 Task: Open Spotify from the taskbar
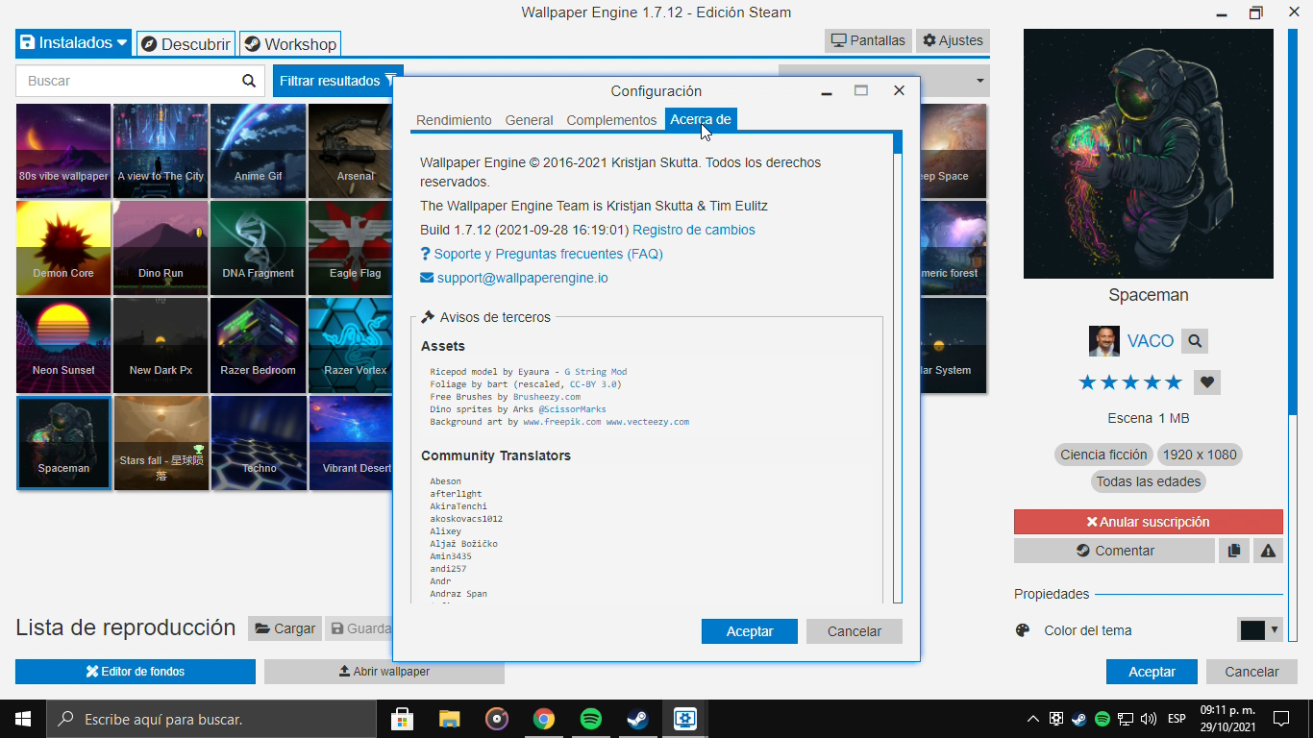[591, 719]
